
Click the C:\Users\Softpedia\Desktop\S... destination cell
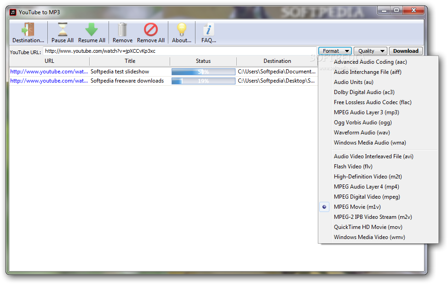point(276,81)
